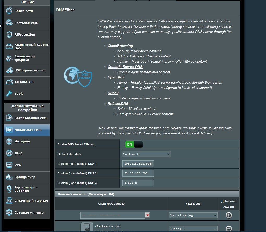Open AiProtection shield lock icon

pos(9,35)
